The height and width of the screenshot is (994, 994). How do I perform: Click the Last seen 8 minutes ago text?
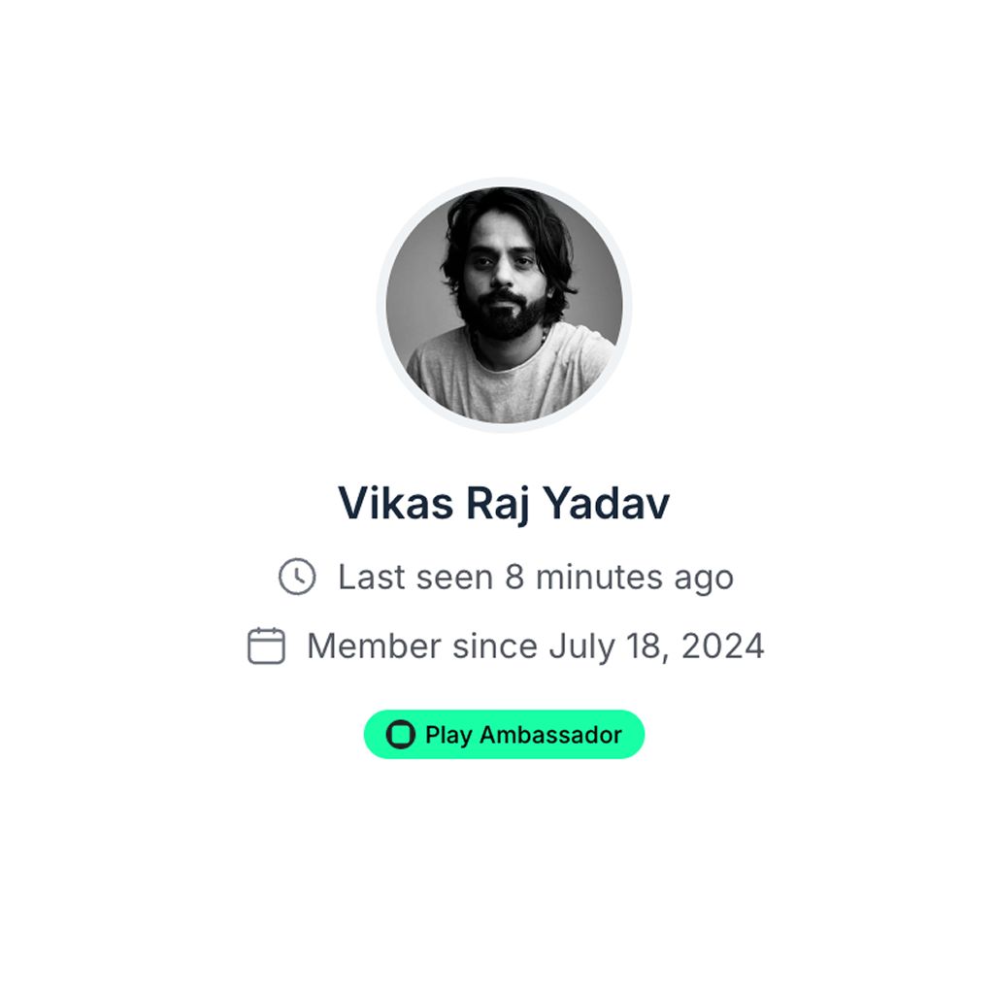536,577
